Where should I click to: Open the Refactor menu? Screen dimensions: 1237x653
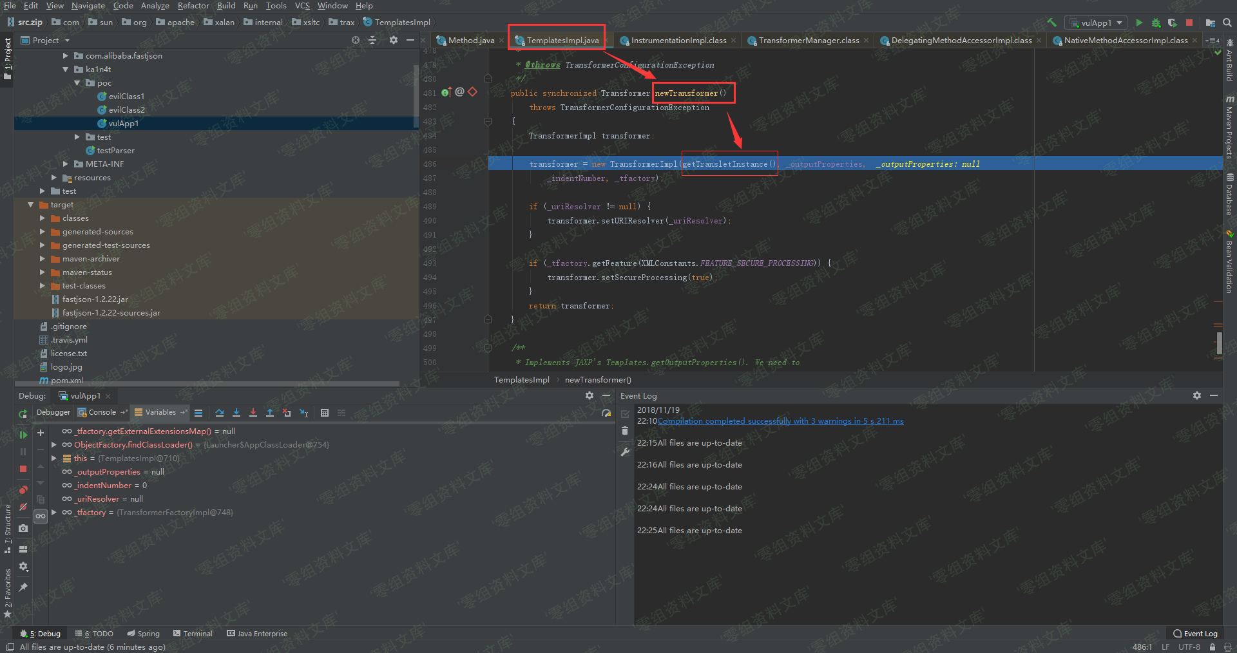(x=193, y=6)
